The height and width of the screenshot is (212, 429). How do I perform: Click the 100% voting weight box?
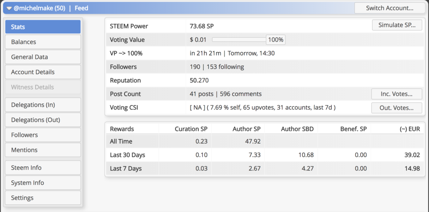(276, 40)
